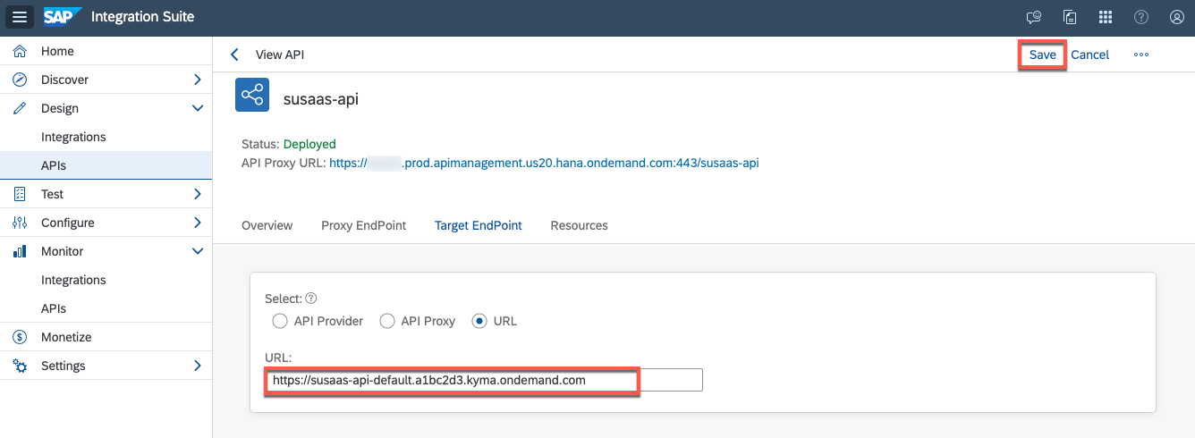
Task: Open the user profile icon
Action: [x=1177, y=17]
